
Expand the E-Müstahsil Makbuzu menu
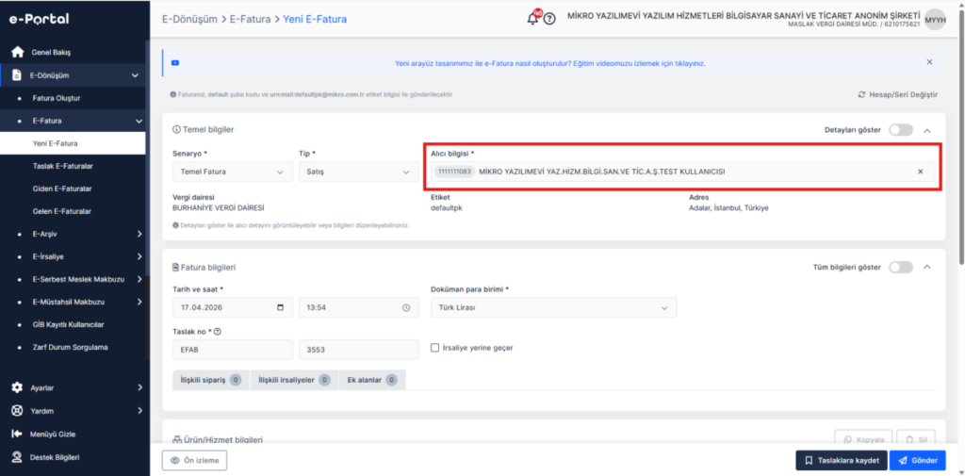tap(139, 302)
